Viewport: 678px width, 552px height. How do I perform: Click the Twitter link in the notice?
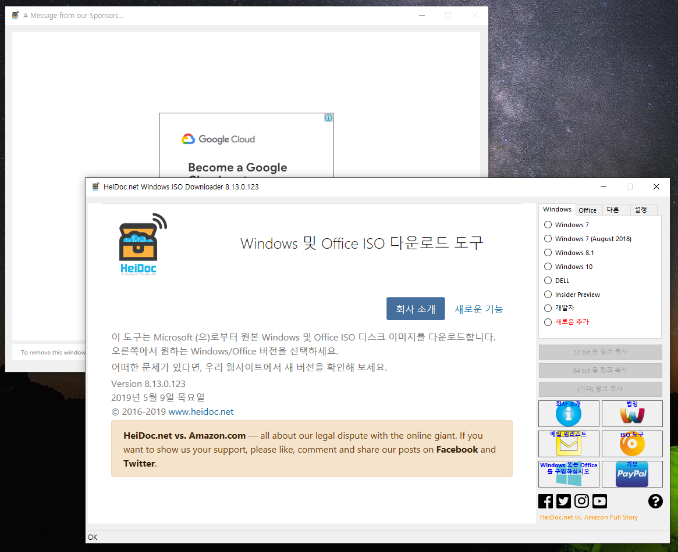click(139, 463)
